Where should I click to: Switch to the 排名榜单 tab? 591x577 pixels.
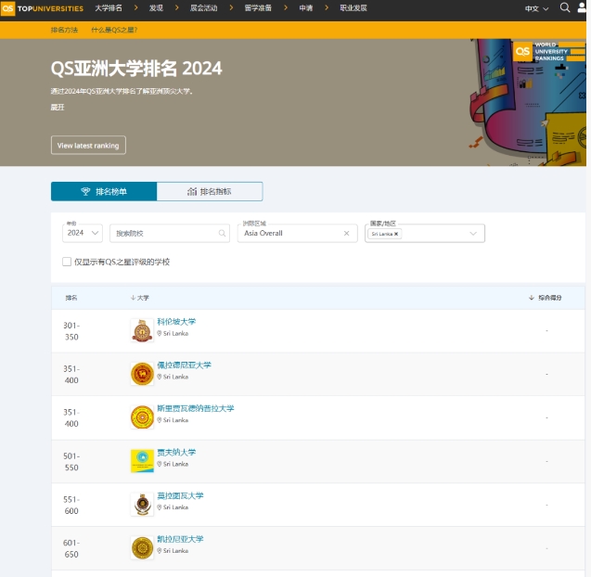click(104, 191)
